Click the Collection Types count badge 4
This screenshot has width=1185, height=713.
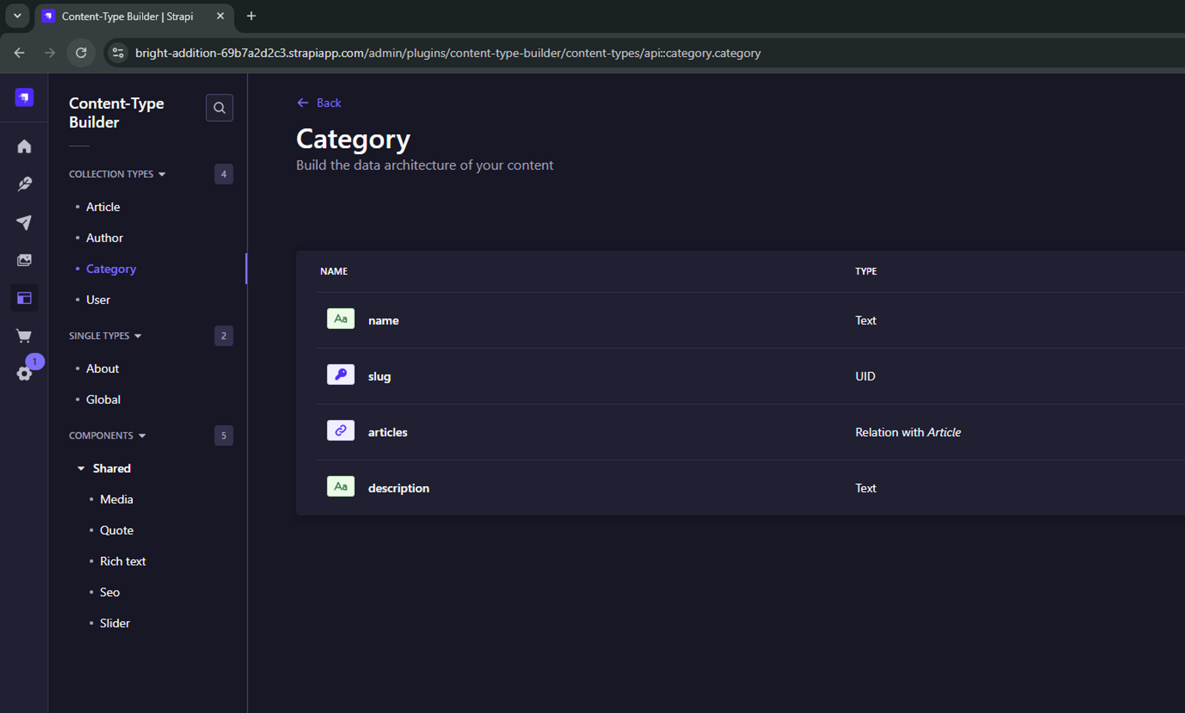pos(224,174)
